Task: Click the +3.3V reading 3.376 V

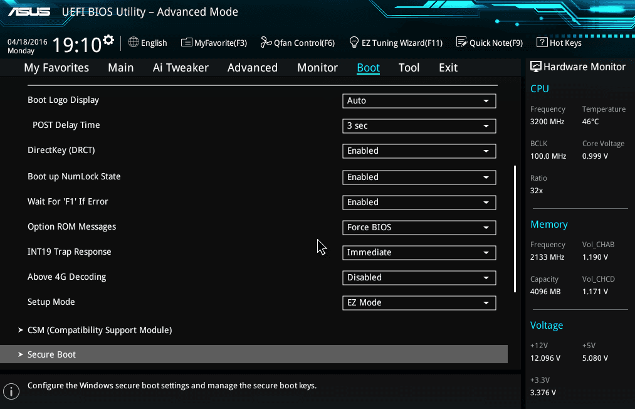Action: (x=543, y=393)
